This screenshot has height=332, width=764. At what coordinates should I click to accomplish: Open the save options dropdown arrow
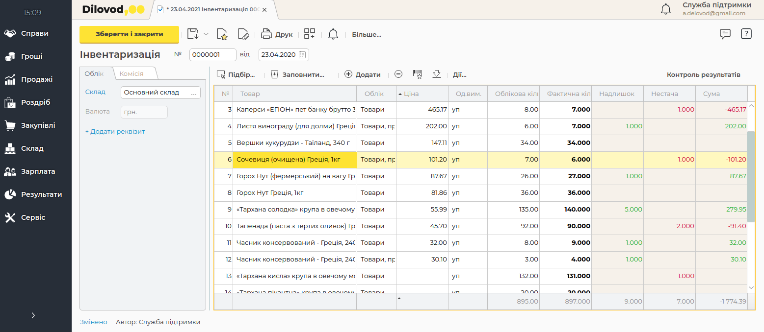[206, 34]
